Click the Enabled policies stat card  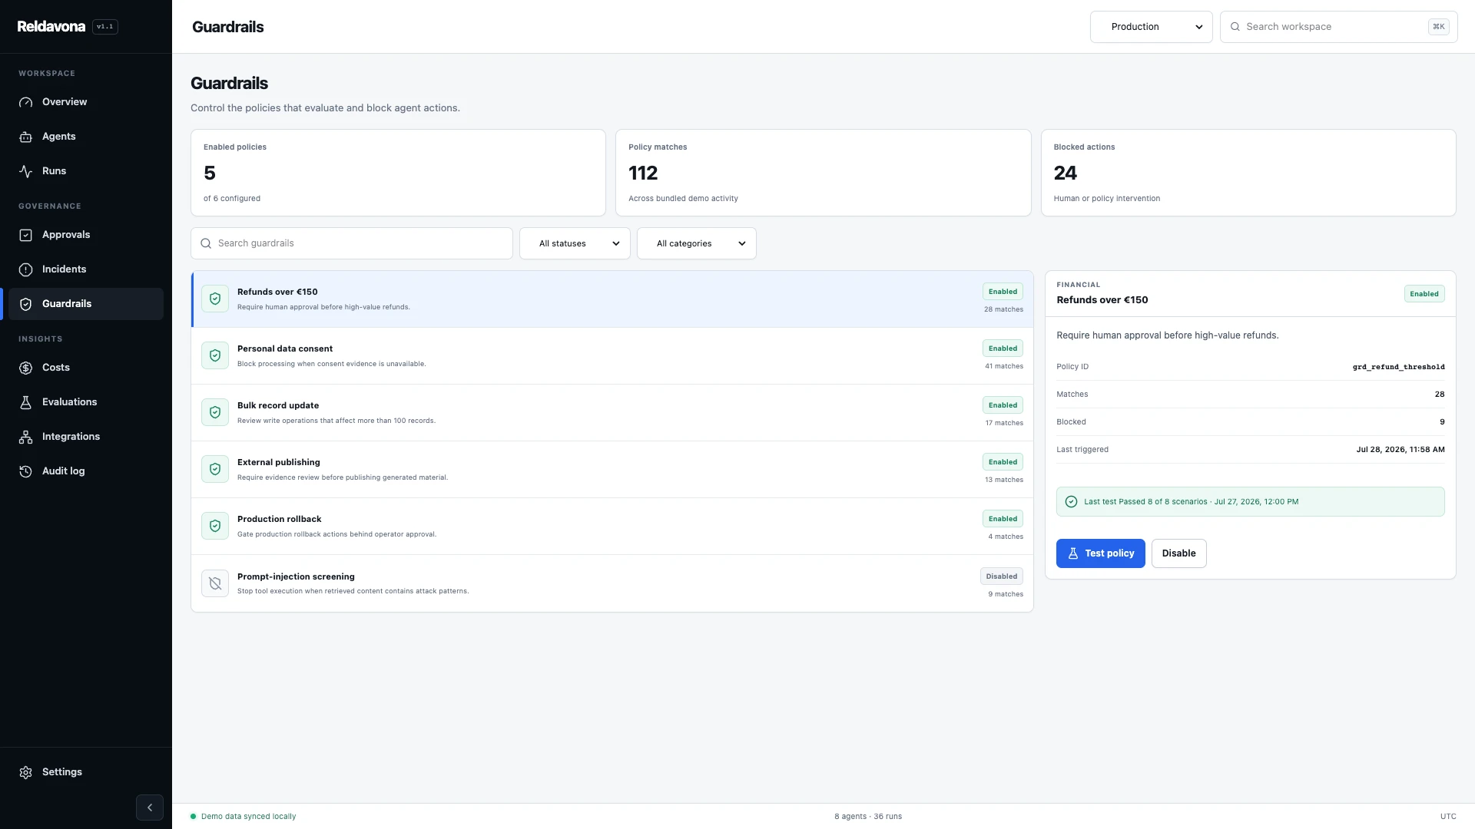398,173
